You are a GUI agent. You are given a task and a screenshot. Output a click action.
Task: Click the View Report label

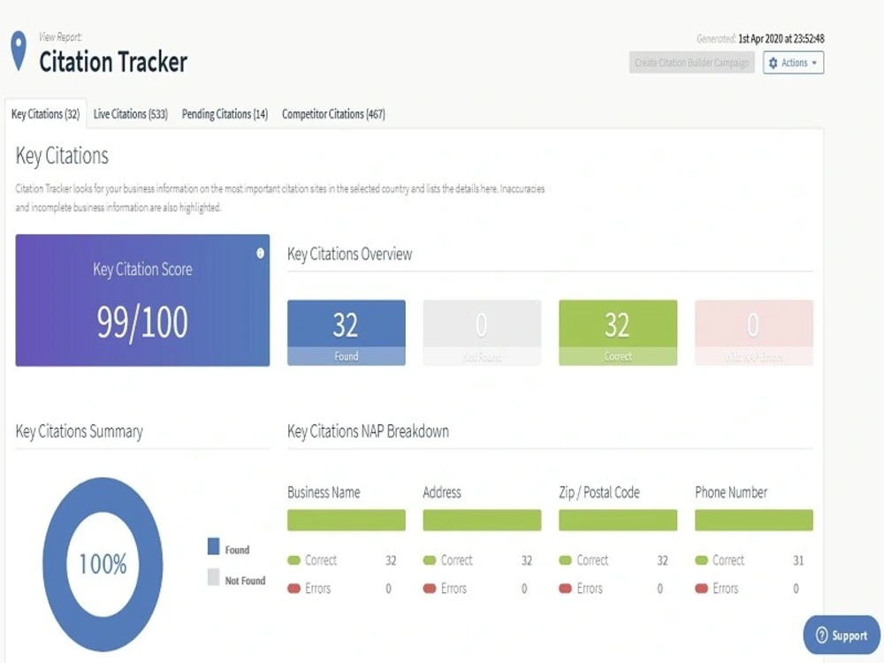60,37
